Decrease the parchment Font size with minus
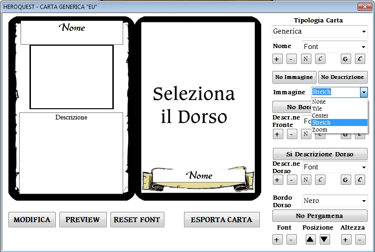 (291, 239)
